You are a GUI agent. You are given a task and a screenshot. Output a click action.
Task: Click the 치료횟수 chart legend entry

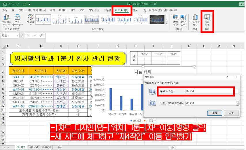pos(150,121)
